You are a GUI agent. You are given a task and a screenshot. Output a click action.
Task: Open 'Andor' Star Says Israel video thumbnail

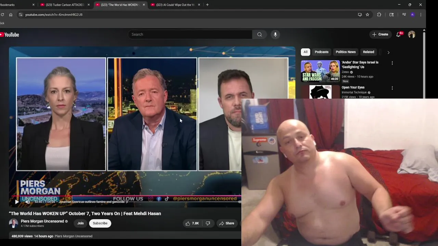320,71
